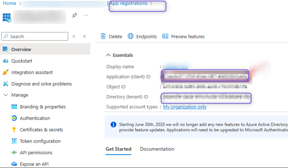Click the Starting June 30th notice text
288x168 pixels.
pyautogui.click(x=203, y=127)
